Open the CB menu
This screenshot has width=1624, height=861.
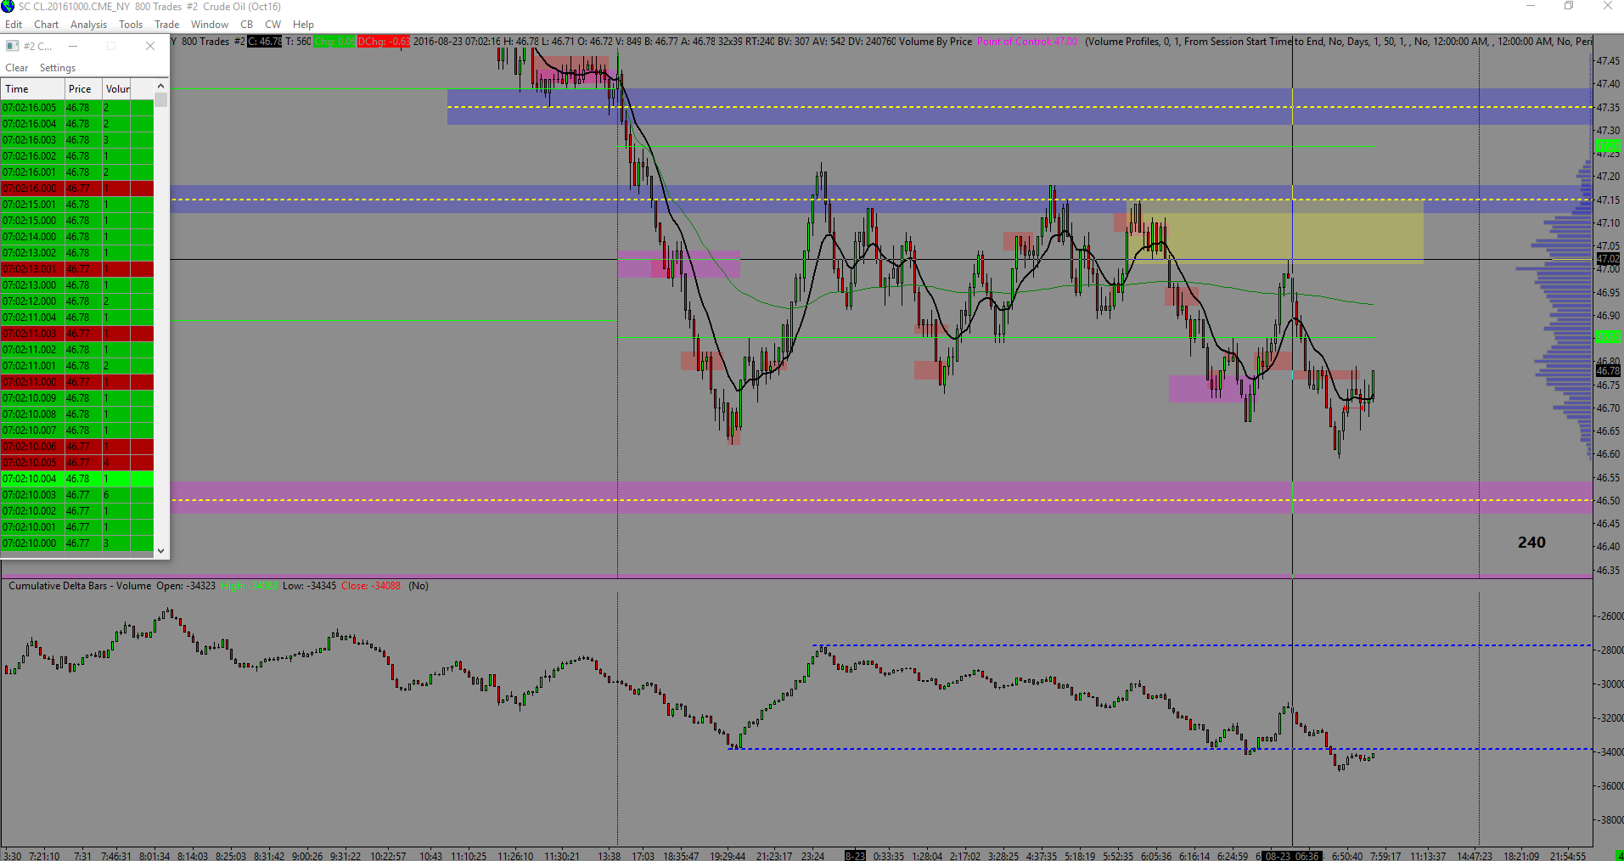246,25
